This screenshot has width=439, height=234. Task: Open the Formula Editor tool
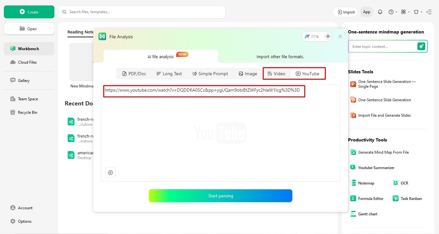click(x=367, y=199)
